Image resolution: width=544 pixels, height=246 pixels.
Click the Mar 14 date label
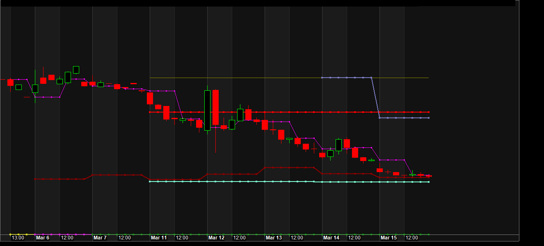[x=331, y=238]
